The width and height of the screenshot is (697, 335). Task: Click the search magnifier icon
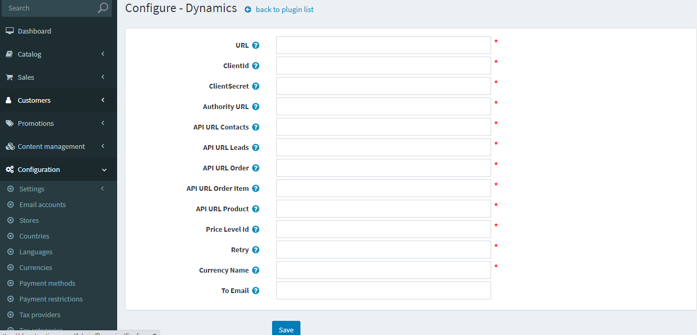(x=103, y=8)
